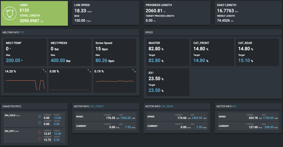This screenshot has height=147, width=283.
Task: Click the SPEED panel header
Action: 213,32
